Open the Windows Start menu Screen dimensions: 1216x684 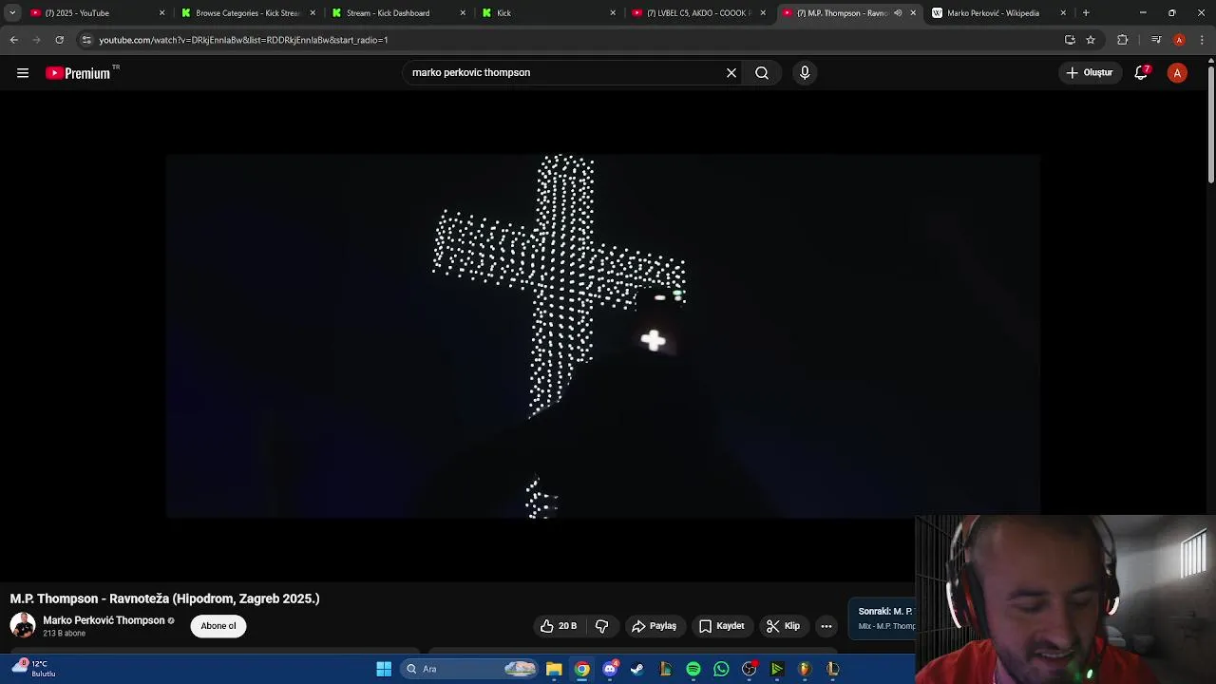(384, 669)
